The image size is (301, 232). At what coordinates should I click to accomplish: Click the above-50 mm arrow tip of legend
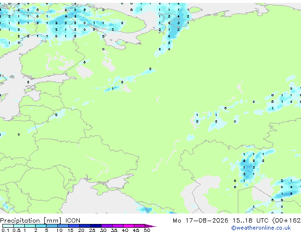pyautogui.click(x=150, y=226)
